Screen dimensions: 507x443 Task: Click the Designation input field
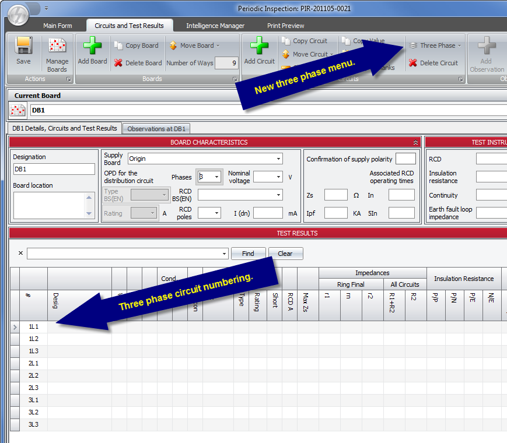(x=54, y=169)
